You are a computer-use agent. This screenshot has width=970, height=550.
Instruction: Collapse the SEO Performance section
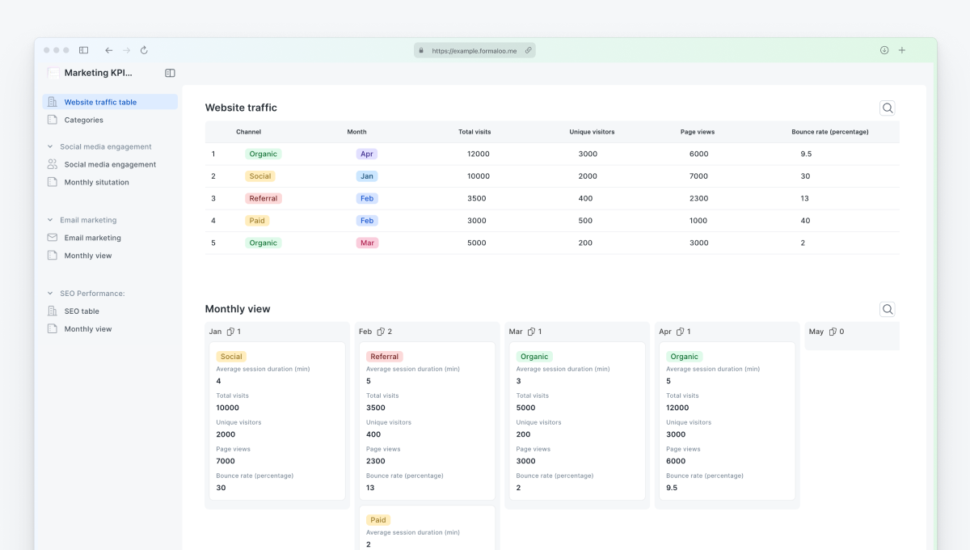[x=50, y=294]
